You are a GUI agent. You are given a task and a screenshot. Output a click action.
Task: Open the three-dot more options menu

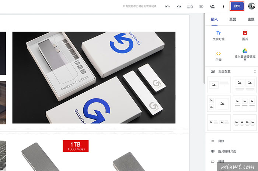[223, 7]
